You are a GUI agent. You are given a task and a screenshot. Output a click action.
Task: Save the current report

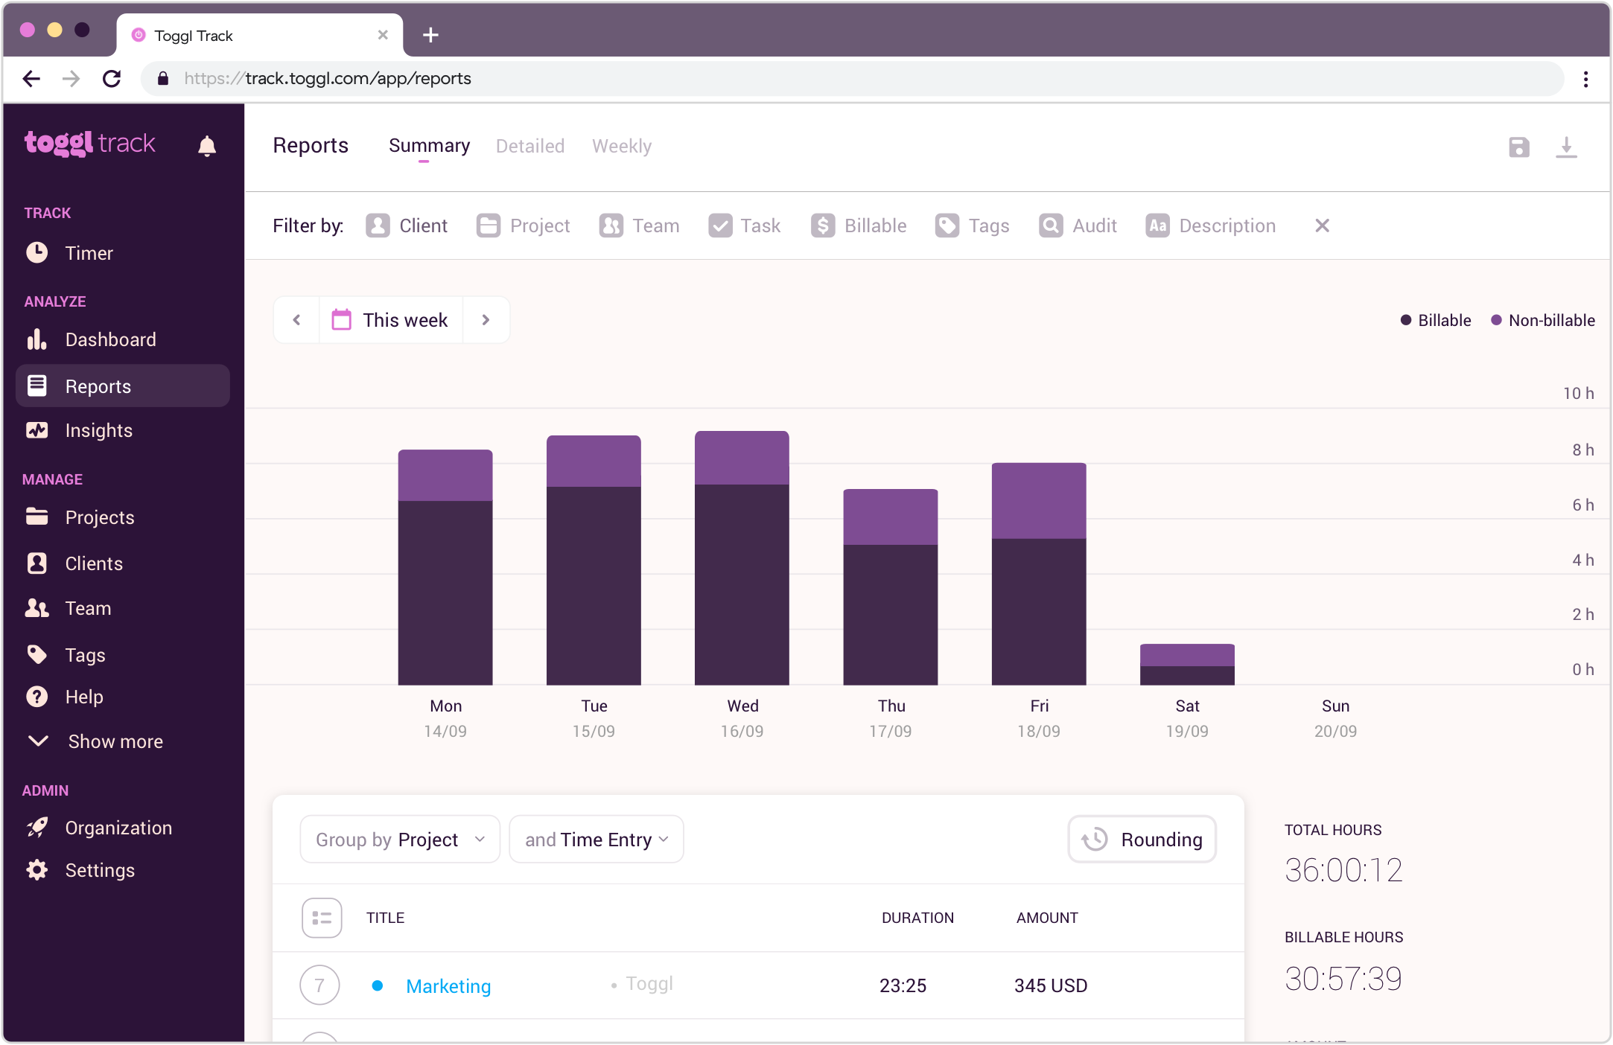click(1518, 147)
